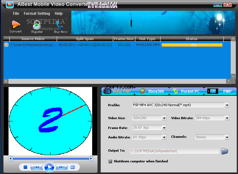
Task: Stop video playback in preview
Action: click(x=25, y=167)
